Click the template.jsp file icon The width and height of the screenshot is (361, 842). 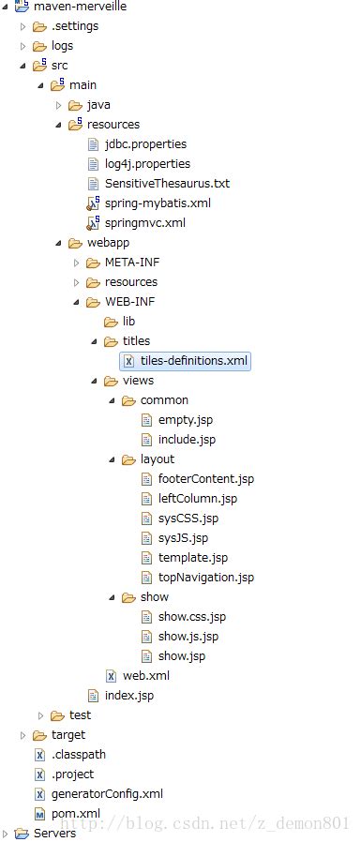(x=146, y=557)
